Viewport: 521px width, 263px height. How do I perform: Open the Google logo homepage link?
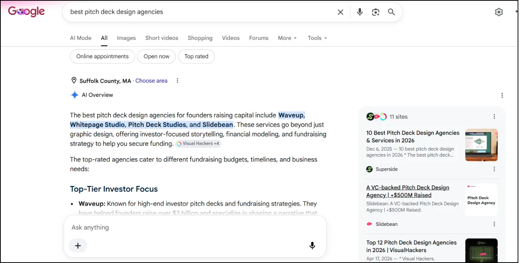[x=26, y=12]
